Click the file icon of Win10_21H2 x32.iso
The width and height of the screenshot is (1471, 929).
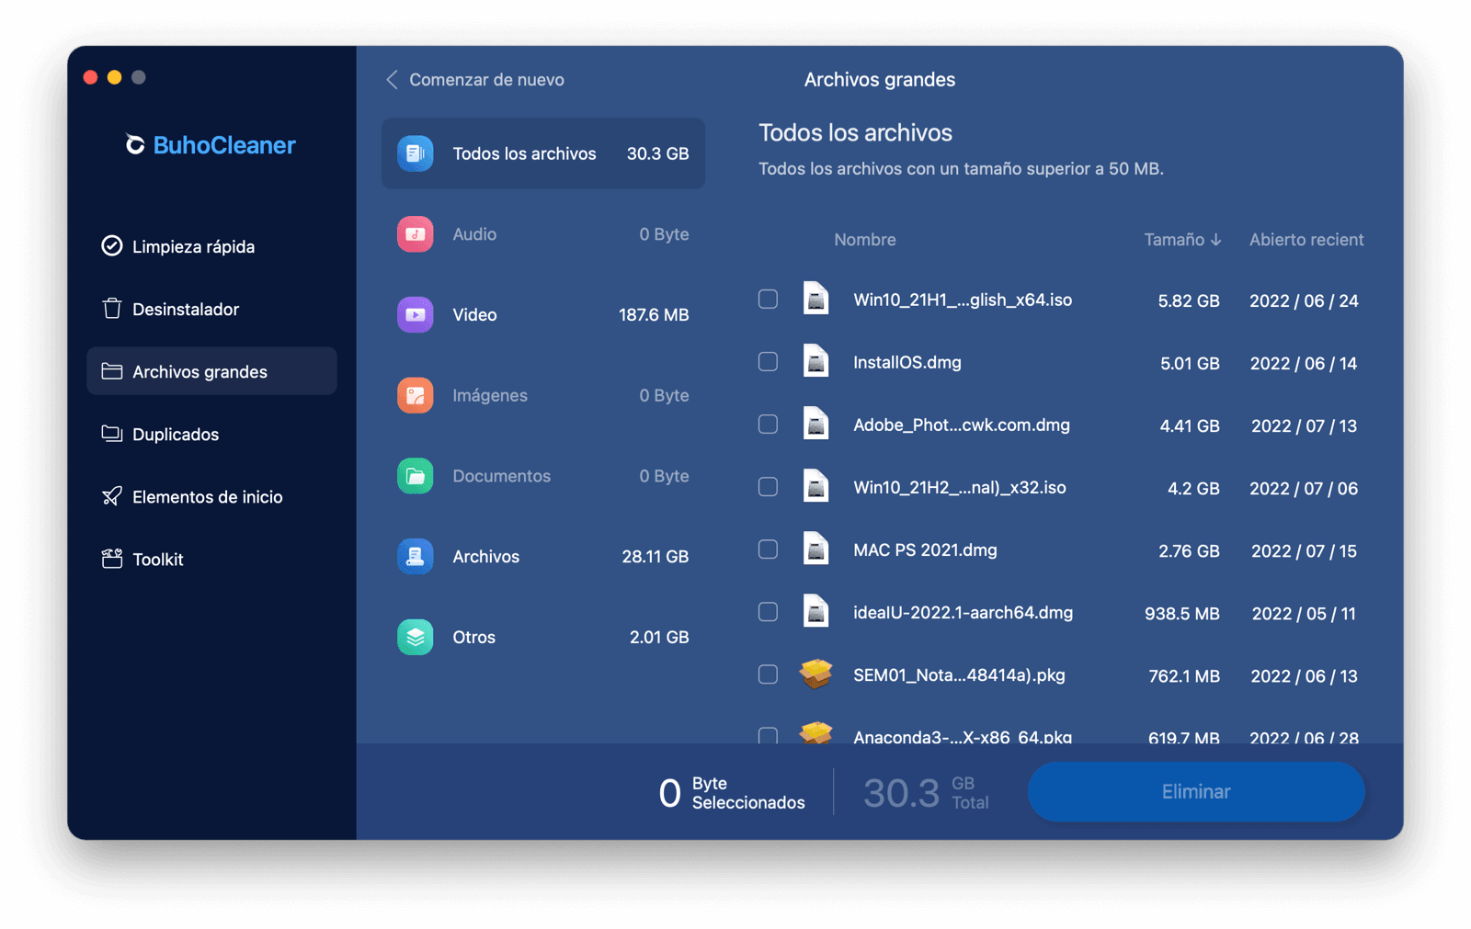click(x=815, y=487)
